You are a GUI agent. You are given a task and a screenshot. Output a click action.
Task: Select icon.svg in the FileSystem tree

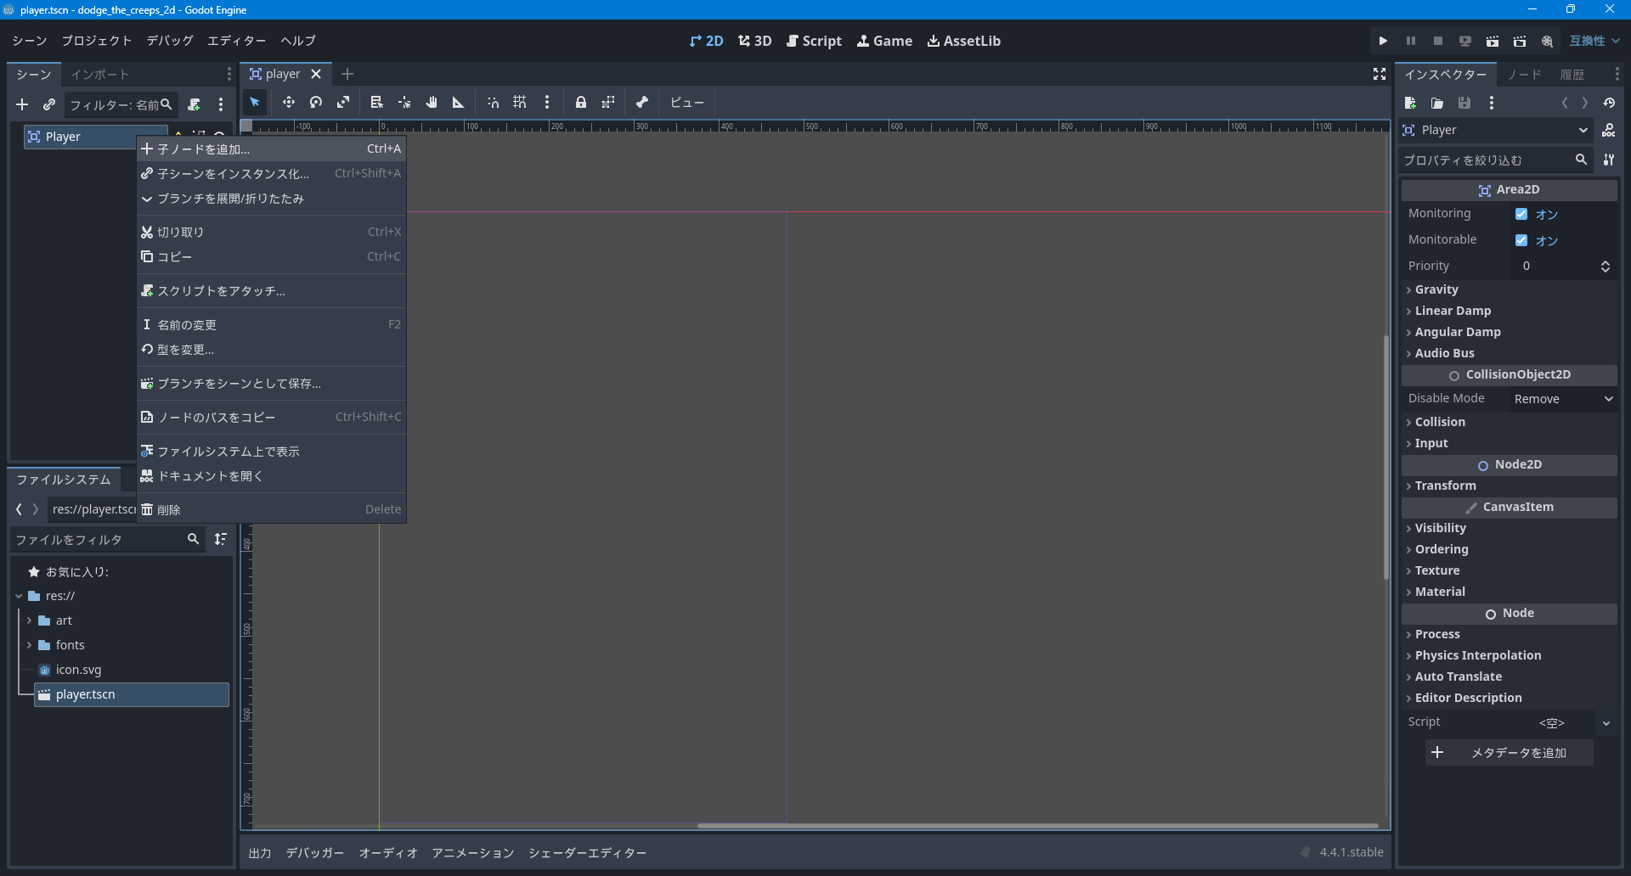point(78,670)
